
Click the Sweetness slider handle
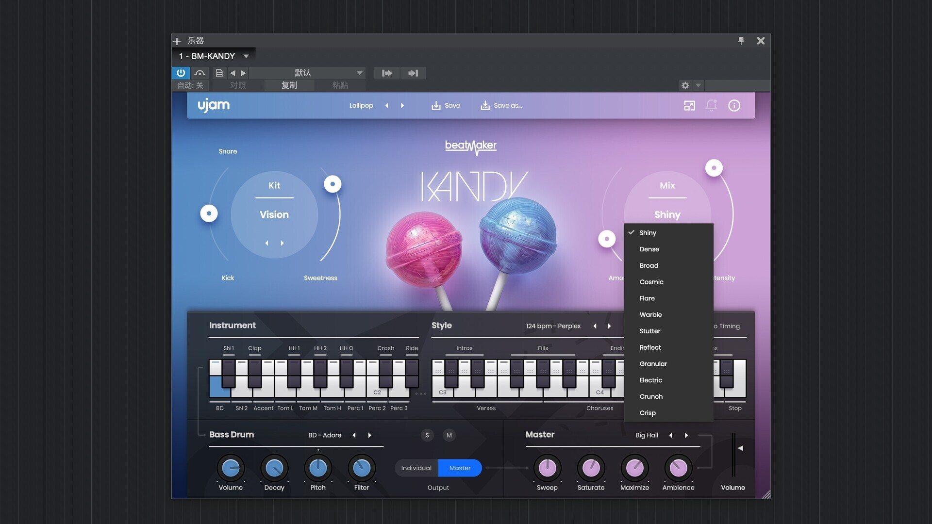click(333, 184)
